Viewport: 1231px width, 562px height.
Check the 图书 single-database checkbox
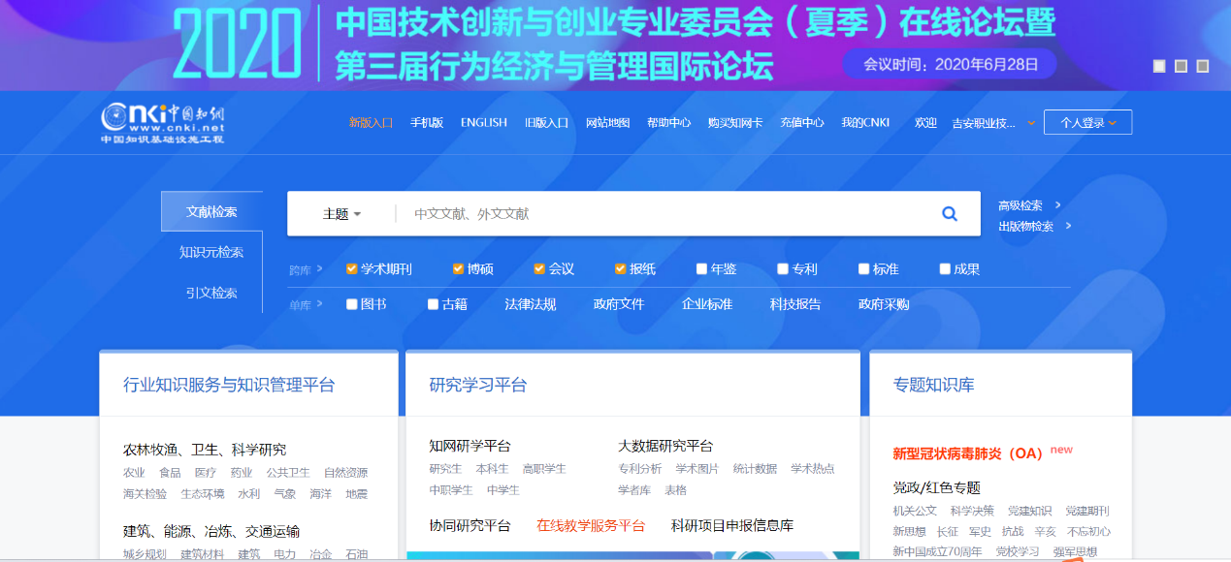[x=352, y=304]
